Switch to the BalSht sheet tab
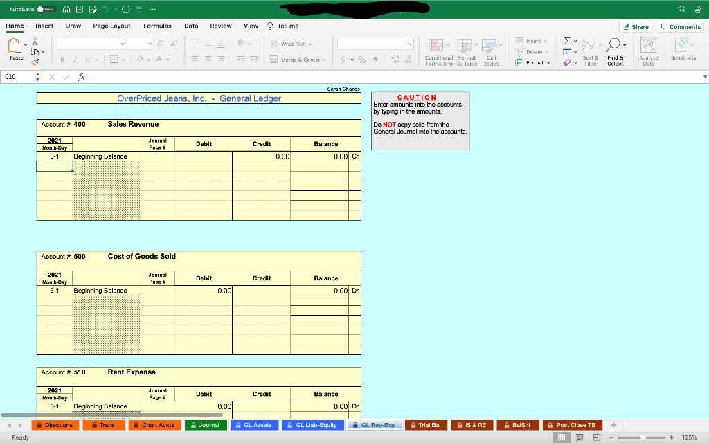709x443 pixels. [x=518, y=425]
